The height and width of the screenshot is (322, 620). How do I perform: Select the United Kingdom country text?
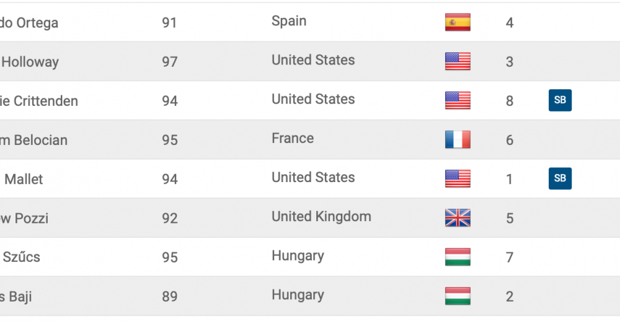[x=321, y=217]
